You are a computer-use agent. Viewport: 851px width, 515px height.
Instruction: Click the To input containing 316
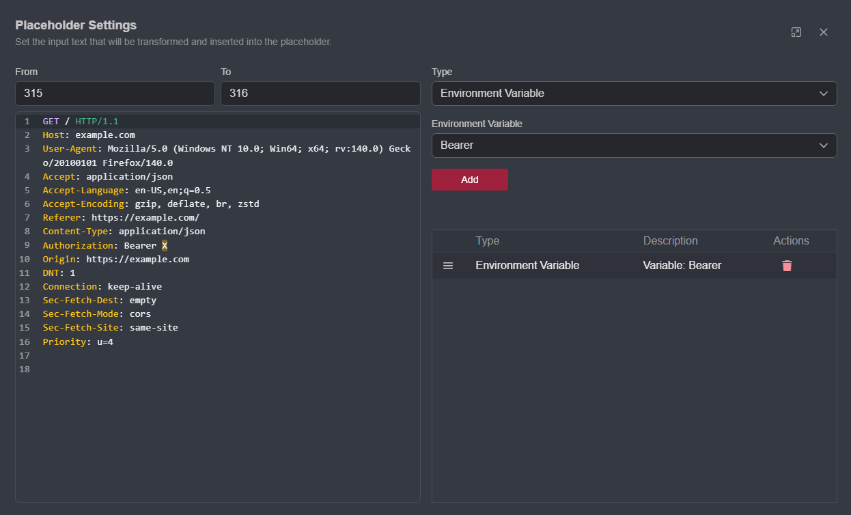coord(320,93)
